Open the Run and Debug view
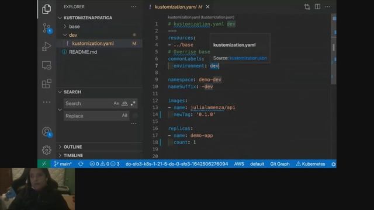The image size is (374, 210). (x=47, y=47)
